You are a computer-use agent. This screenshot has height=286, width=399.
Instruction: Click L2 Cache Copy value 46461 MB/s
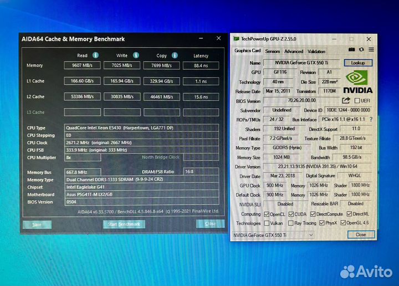pyautogui.click(x=162, y=97)
